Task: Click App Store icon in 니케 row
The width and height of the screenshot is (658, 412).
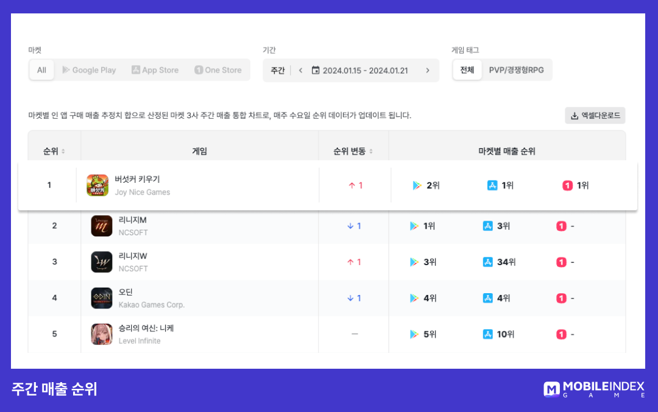Action: click(487, 335)
